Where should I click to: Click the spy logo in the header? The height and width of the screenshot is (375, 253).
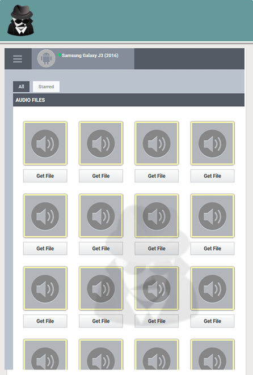click(20, 21)
